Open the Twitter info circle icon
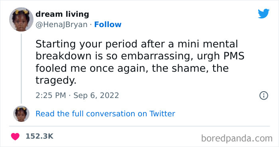Image resolution: width=279 pixels, height=147 pixels. coord(263,96)
